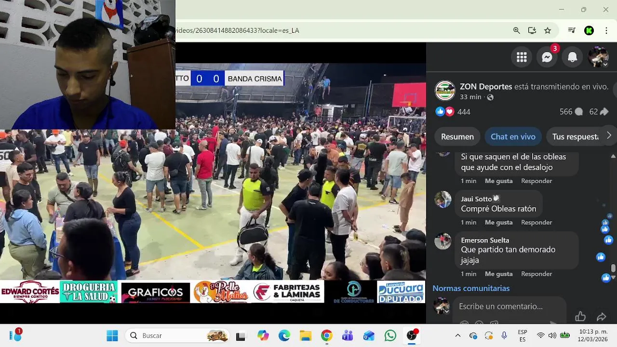Click the 62 shares counter
Image resolution: width=617 pixels, height=347 pixels.
tap(599, 112)
